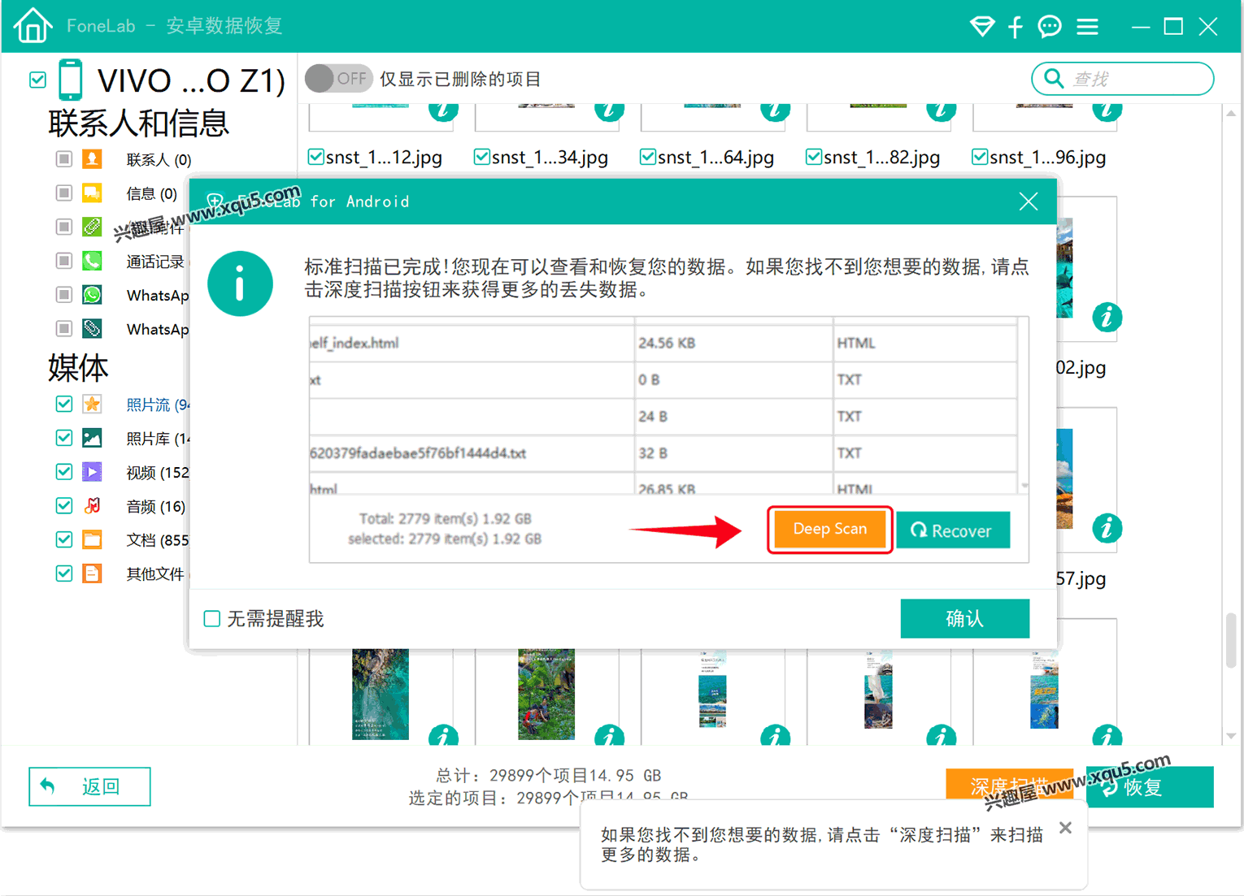
Task: Check the 无需提醒我 checkbox
Action: pyautogui.click(x=212, y=619)
